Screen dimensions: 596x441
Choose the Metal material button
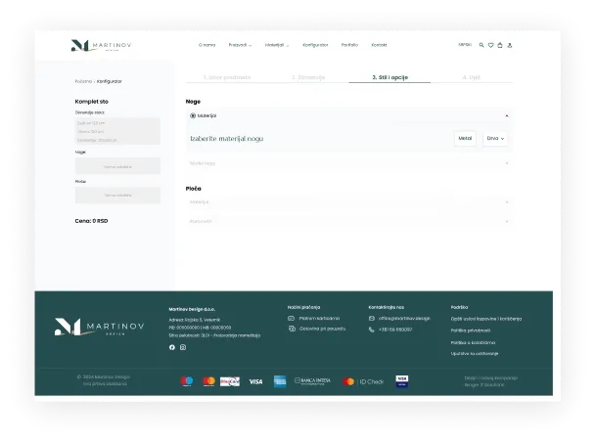point(465,139)
